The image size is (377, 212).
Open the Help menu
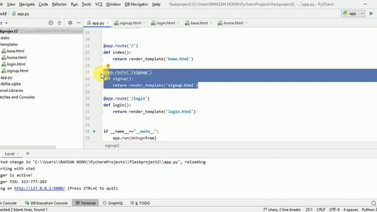click(x=156, y=4)
